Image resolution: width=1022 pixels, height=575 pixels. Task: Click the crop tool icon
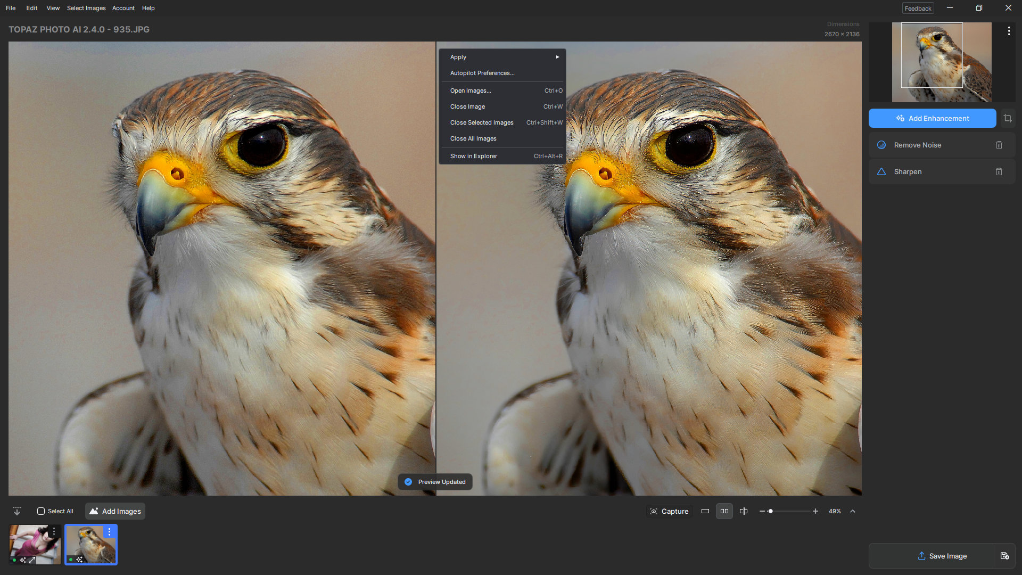(1008, 118)
